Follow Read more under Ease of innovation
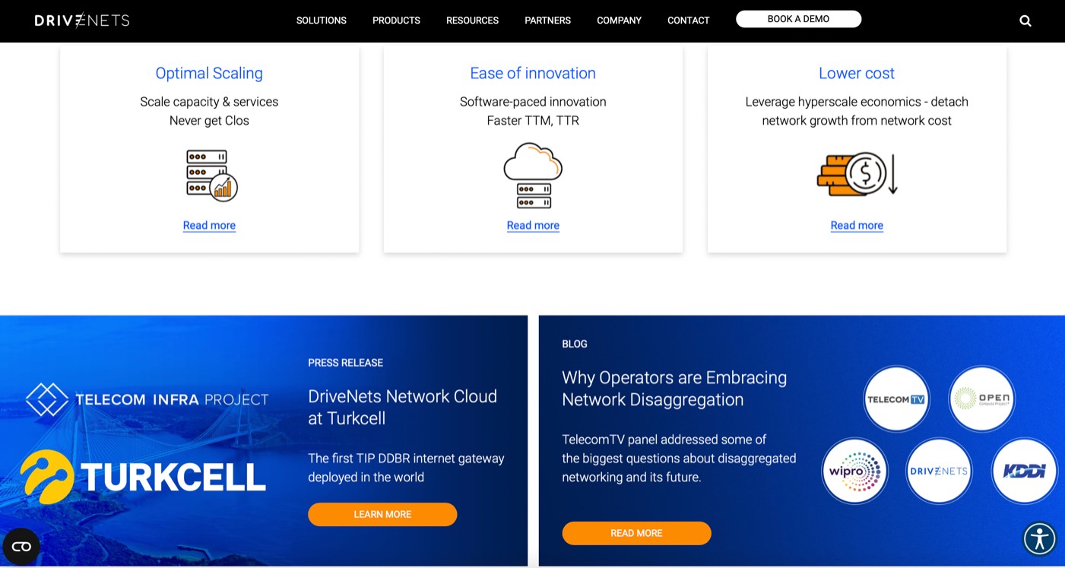The width and height of the screenshot is (1065, 568). click(x=533, y=225)
